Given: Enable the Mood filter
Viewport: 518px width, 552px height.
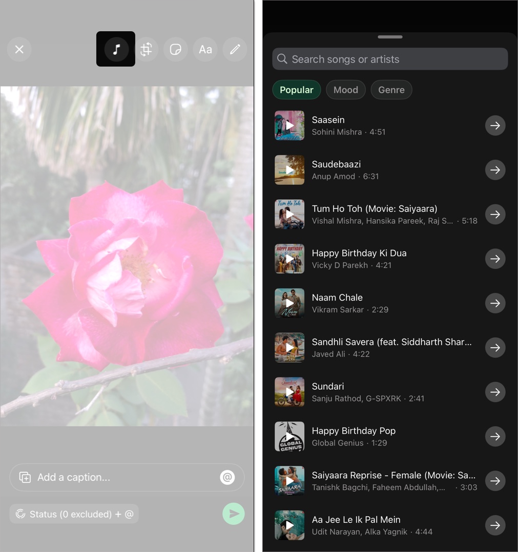Looking at the screenshot, I should (x=345, y=90).
